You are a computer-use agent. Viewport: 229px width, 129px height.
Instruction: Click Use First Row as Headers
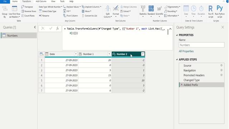click(x=14, y=12)
